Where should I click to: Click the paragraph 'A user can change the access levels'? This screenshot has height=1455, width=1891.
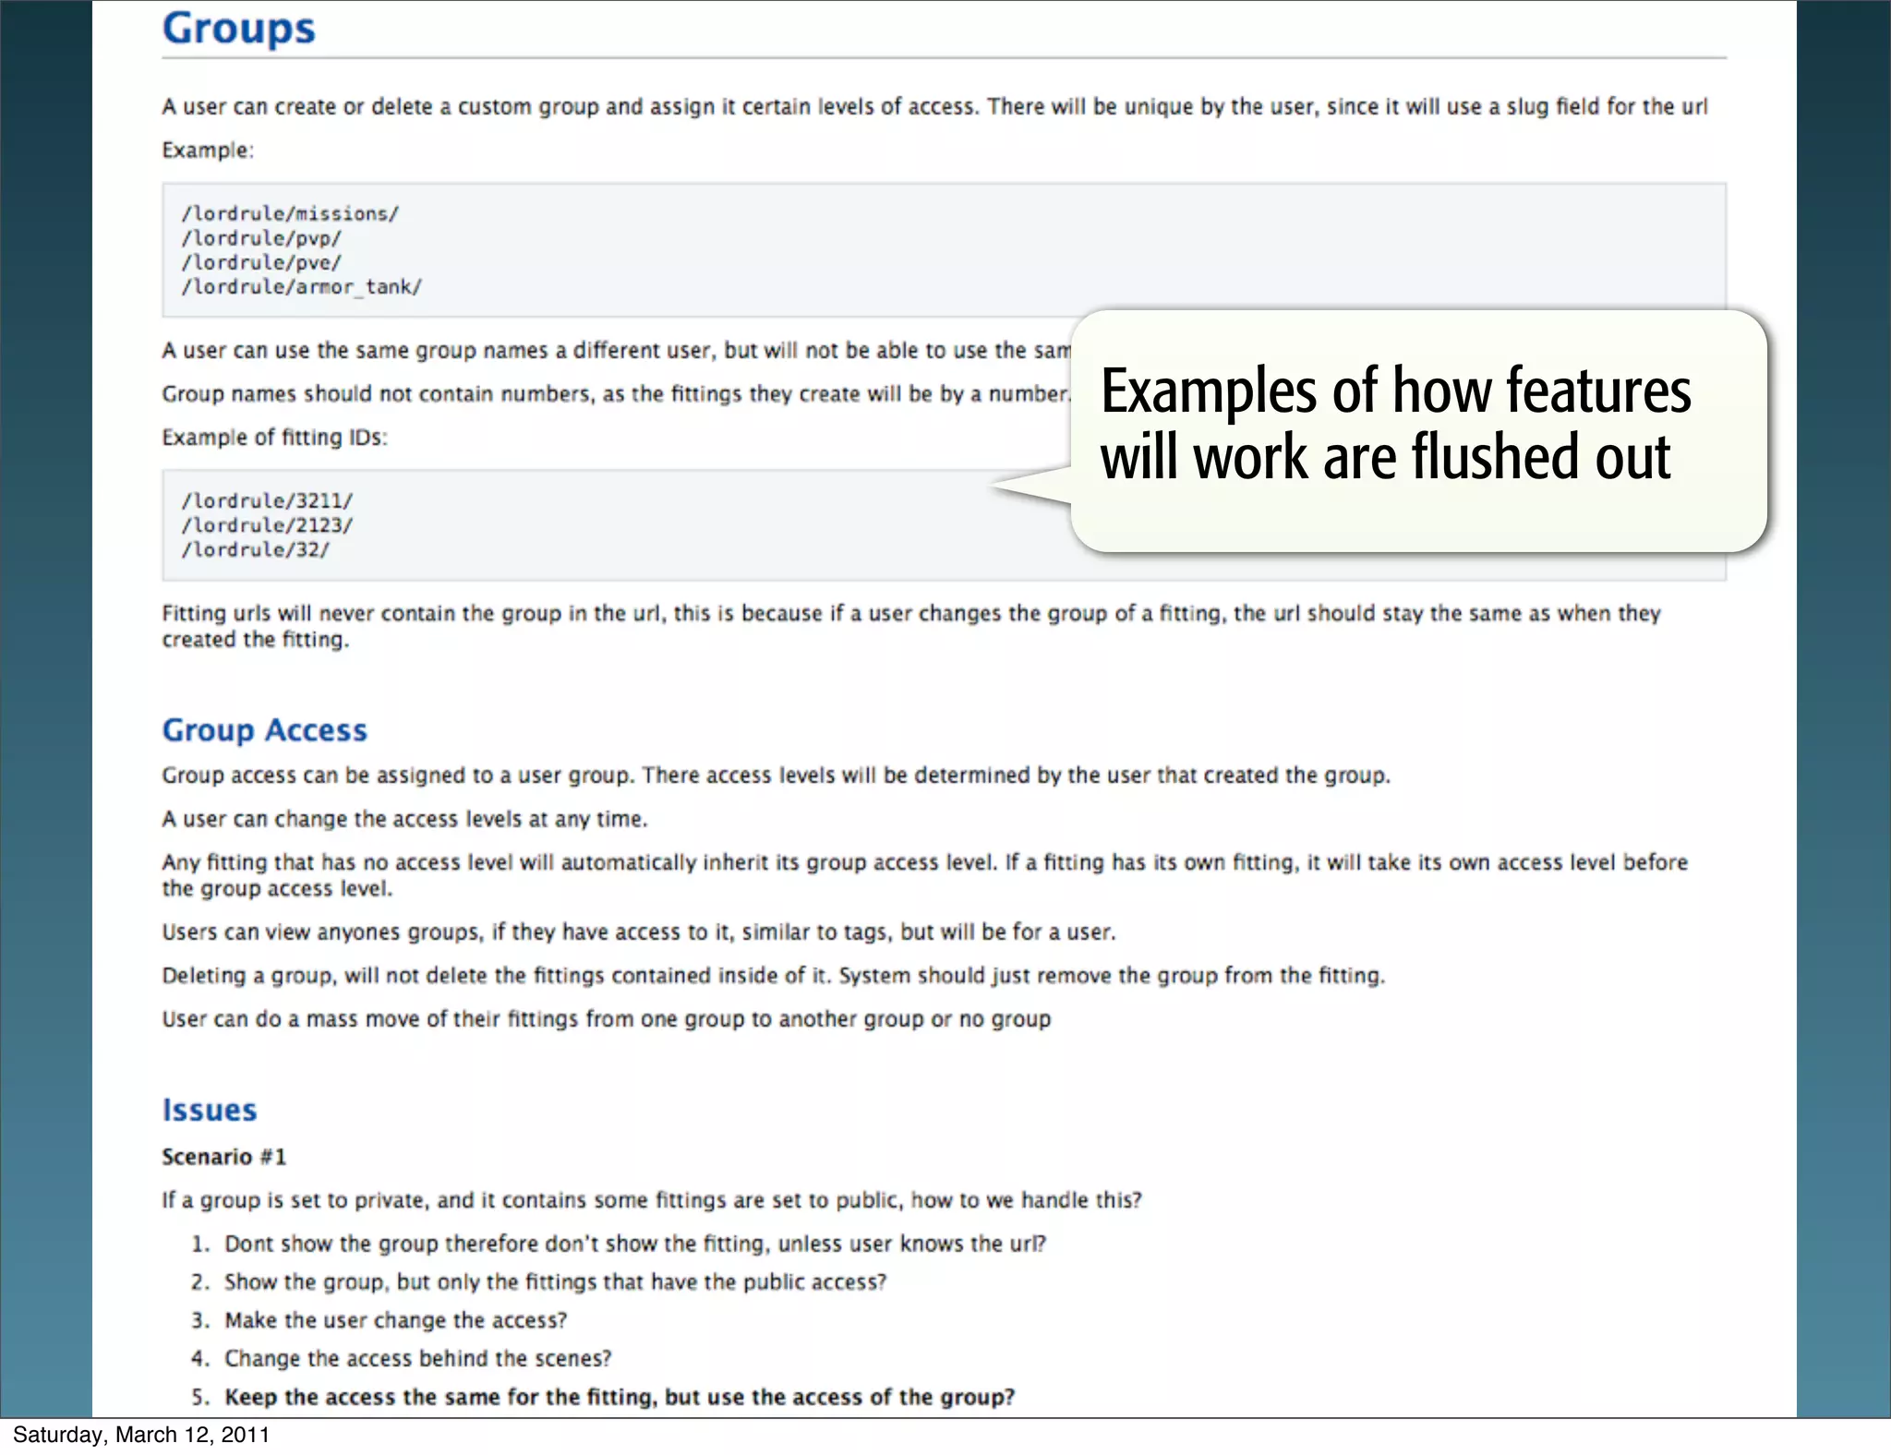click(404, 819)
